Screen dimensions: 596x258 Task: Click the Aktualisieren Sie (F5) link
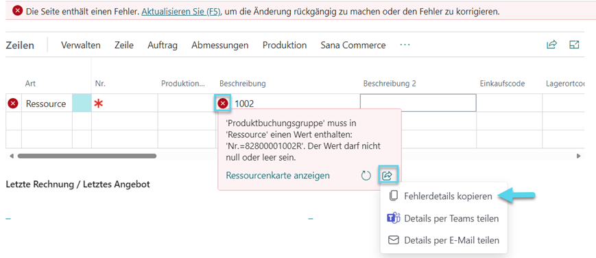tap(181, 12)
